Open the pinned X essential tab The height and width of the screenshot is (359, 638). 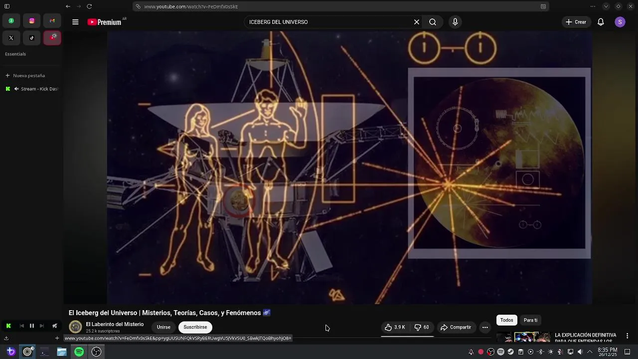pyautogui.click(x=11, y=38)
